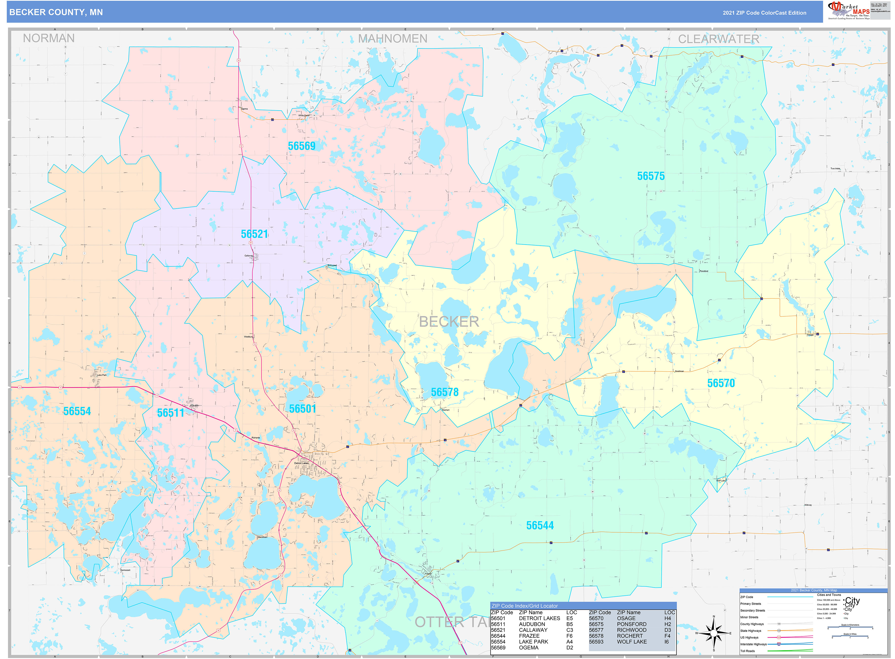
Task: Select the DETROIT LAKES row in the ZIP index
Action: coord(540,618)
